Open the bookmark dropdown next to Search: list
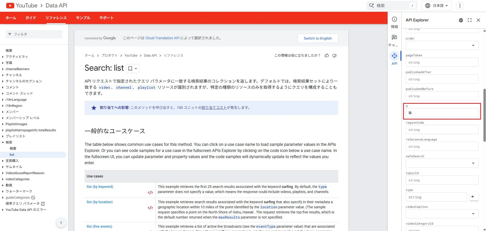 click(x=132, y=69)
